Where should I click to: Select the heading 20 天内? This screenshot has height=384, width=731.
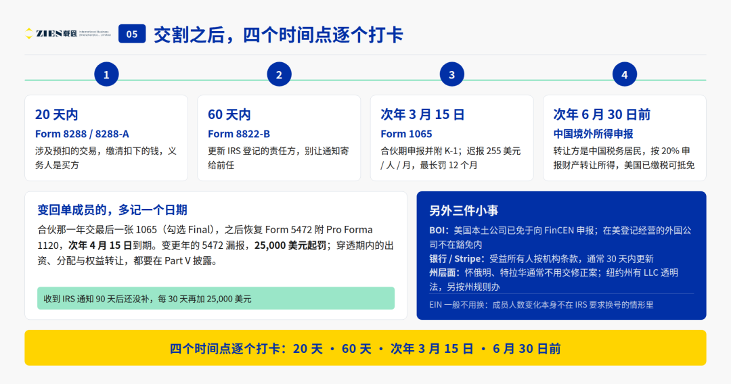tap(56, 114)
